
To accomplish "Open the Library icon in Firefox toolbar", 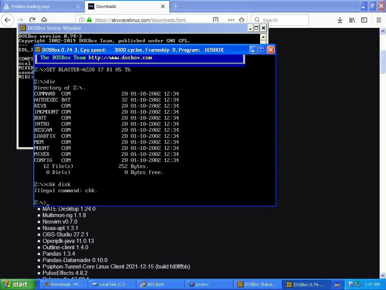I will tap(352, 20).
